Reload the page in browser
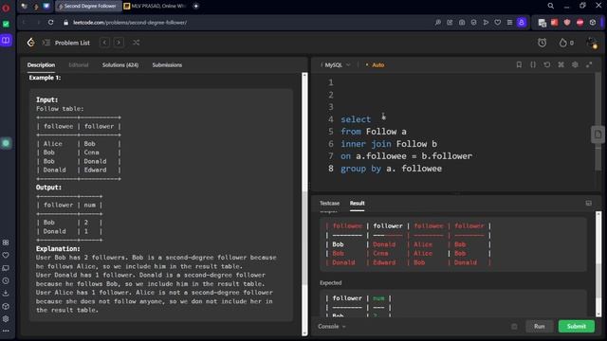This screenshot has width=607, height=341. [x=50, y=23]
